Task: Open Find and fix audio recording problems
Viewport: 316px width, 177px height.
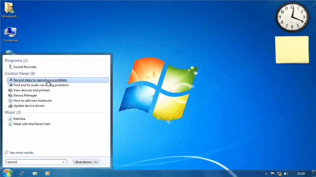Action: 41,85
